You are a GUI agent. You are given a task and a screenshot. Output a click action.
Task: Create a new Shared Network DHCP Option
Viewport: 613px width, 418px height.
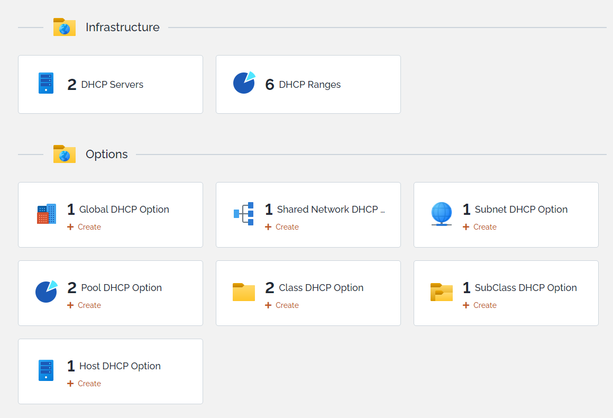point(282,227)
